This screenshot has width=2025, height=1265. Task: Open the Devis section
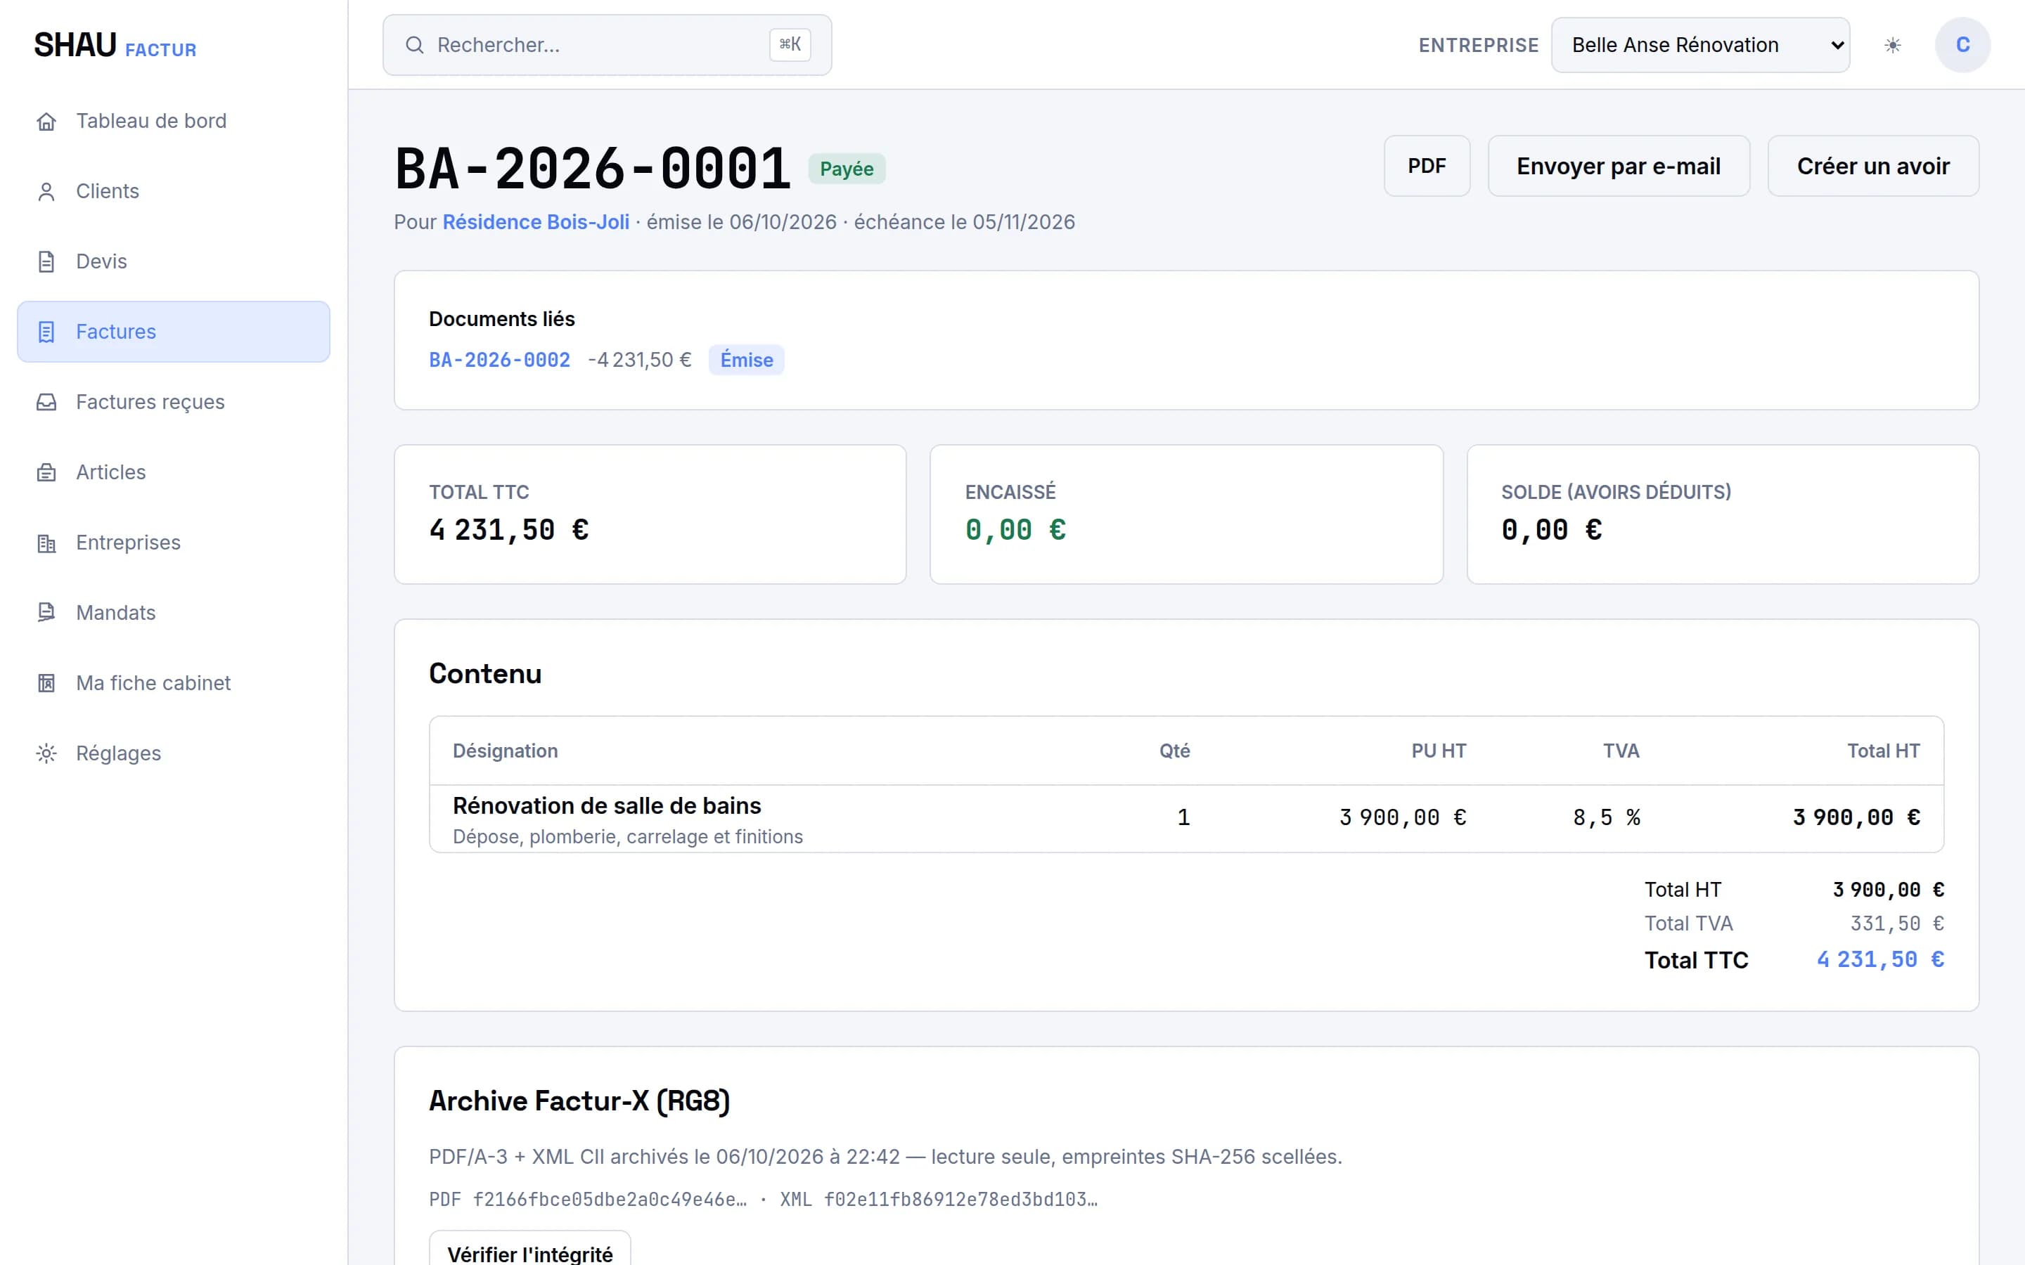[x=173, y=262]
